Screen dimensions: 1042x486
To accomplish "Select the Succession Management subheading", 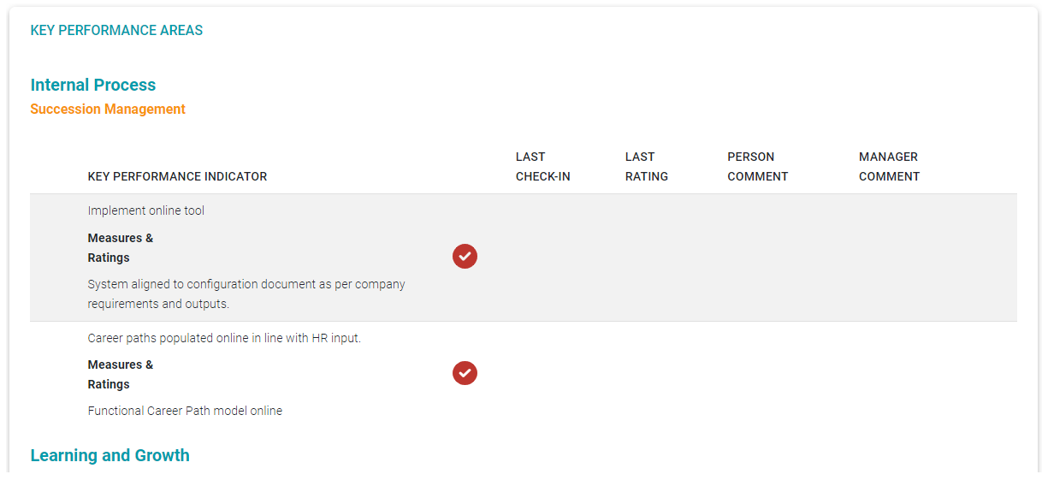I will pyautogui.click(x=108, y=110).
